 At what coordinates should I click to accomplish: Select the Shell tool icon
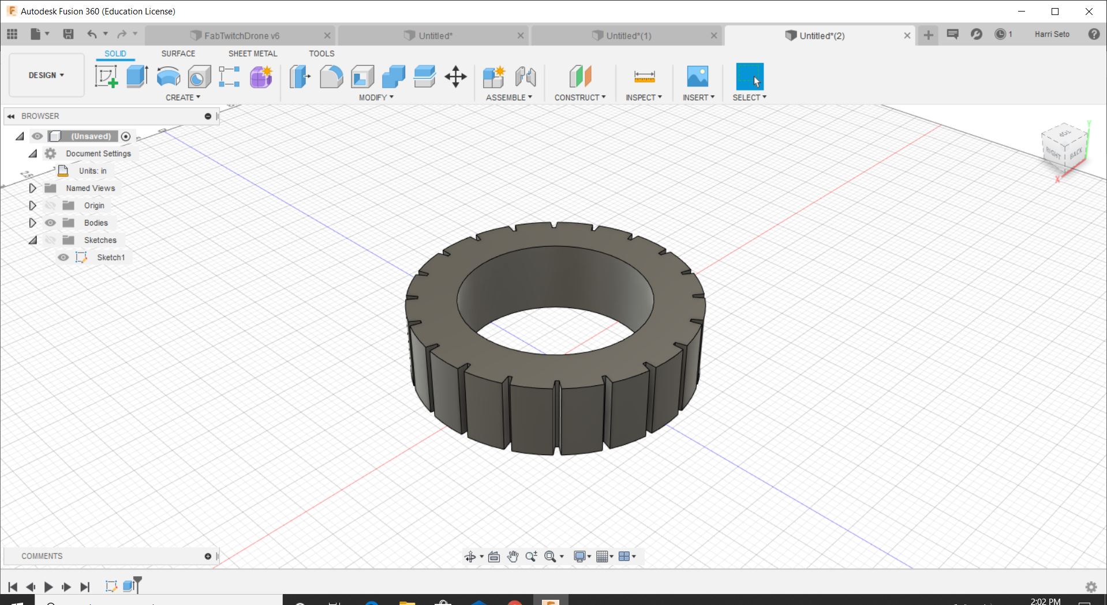[x=362, y=76]
